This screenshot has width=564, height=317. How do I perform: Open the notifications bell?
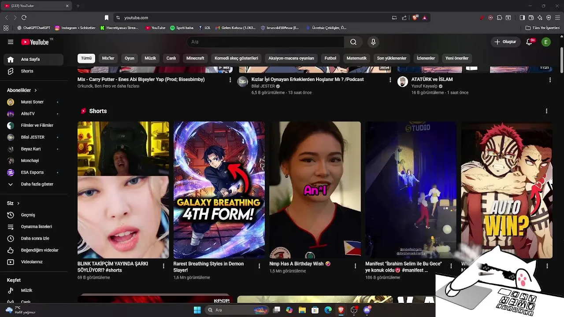tap(530, 42)
